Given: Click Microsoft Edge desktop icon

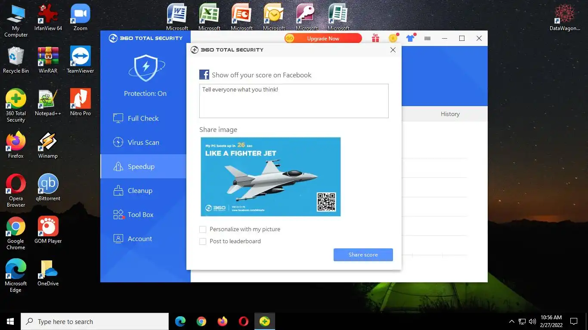Looking at the screenshot, I should click(16, 276).
